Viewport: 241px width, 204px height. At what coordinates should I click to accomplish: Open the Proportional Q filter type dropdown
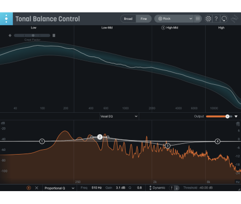(x=59, y=188)
